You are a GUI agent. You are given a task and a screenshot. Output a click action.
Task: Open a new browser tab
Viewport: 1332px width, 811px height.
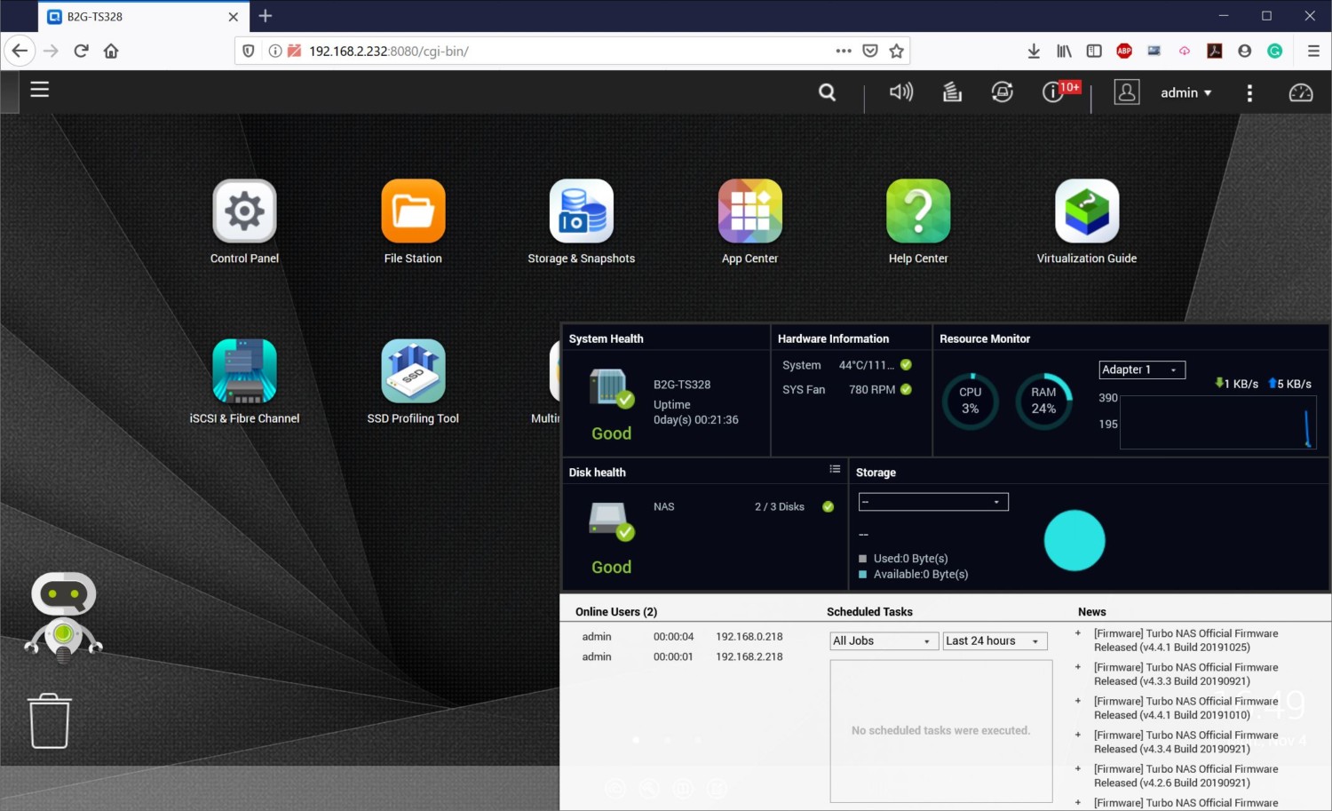pos(266,16)
